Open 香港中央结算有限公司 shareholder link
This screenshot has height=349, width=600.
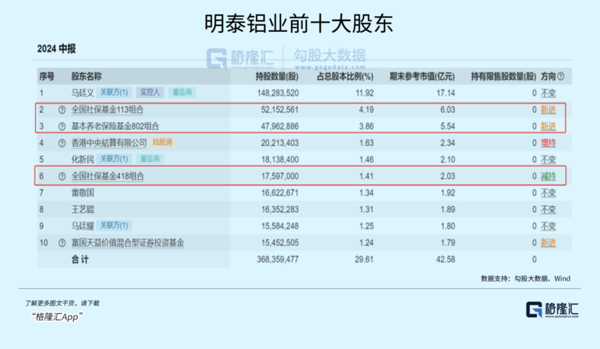pos(109,143)
